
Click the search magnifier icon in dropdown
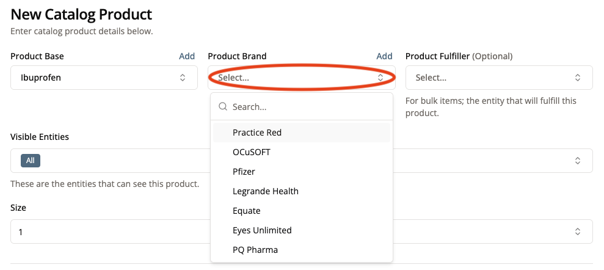223,106
